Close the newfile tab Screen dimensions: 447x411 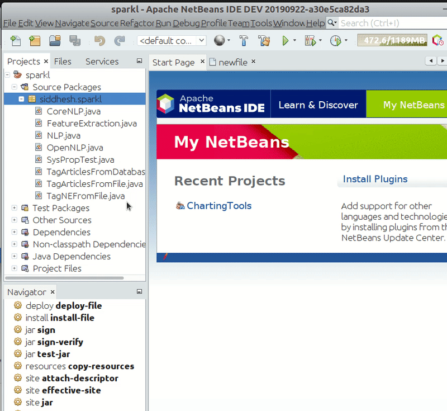click(254, 62)
